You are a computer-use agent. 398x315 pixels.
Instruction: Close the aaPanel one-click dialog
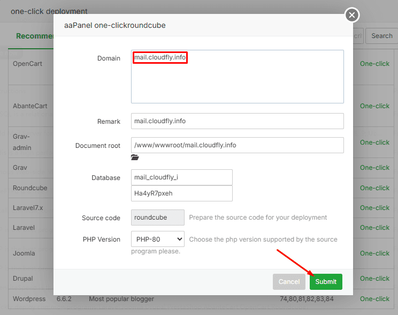point(352,15)
